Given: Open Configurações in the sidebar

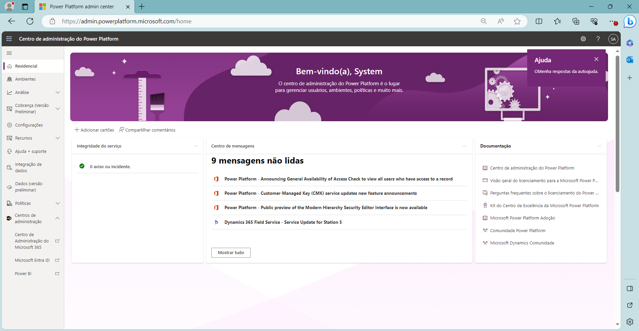Looking at the screenshot, I should (x=33, y=125).
